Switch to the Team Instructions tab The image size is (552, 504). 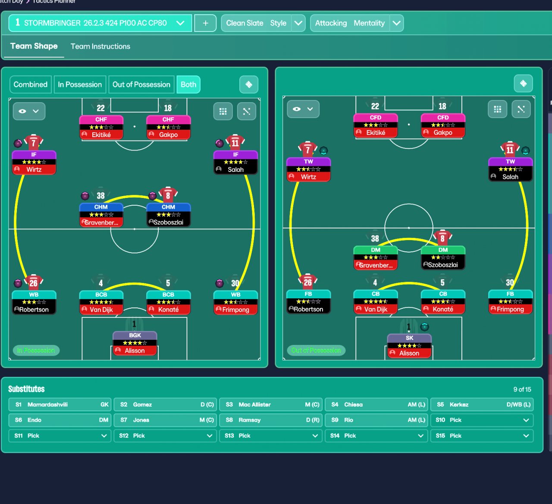click(x=100, y=46)
